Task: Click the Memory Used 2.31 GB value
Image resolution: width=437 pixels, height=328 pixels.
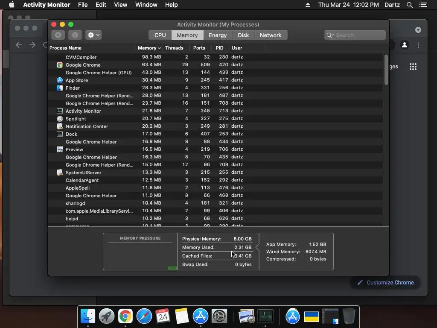Action: tap(243, 247)
